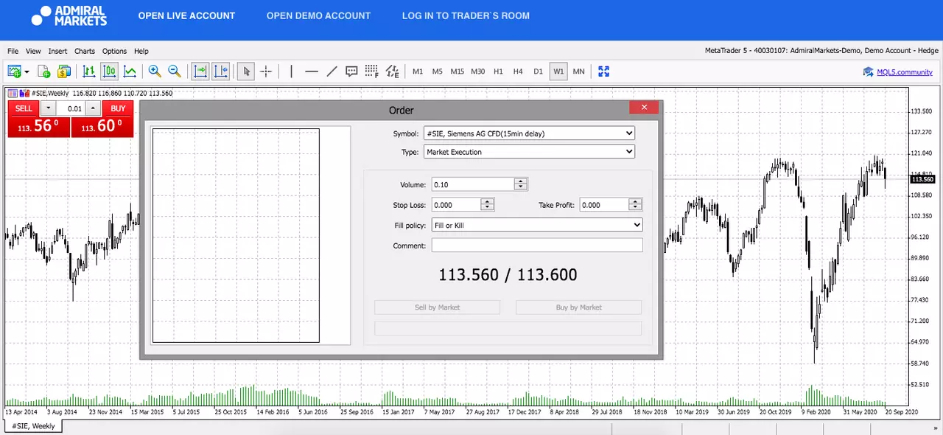Switch to bar chart view
This screenshot has height=435, width=943.
pos(89,72)
